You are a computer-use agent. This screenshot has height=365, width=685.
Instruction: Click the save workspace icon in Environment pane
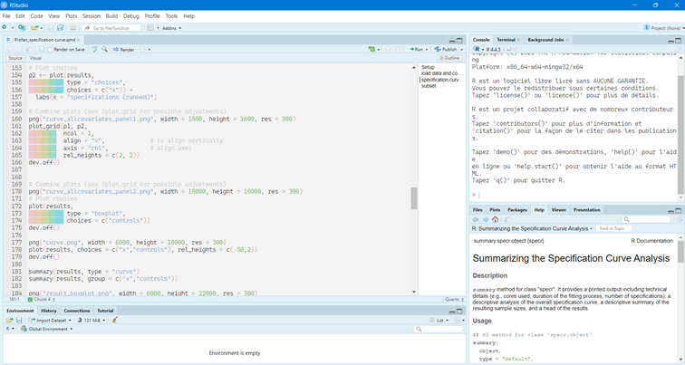[19, 320]
